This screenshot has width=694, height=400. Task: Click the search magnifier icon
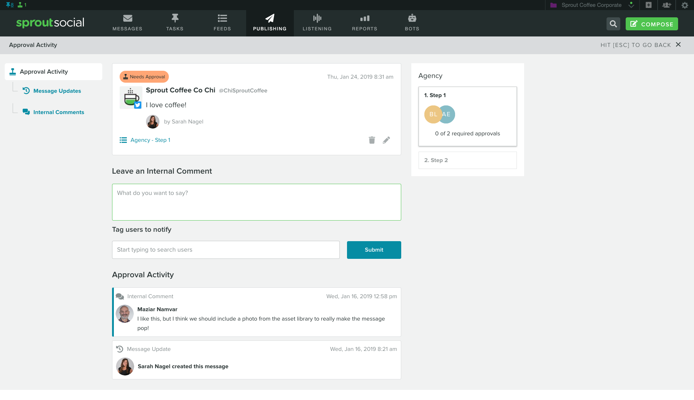coord(613,24)
